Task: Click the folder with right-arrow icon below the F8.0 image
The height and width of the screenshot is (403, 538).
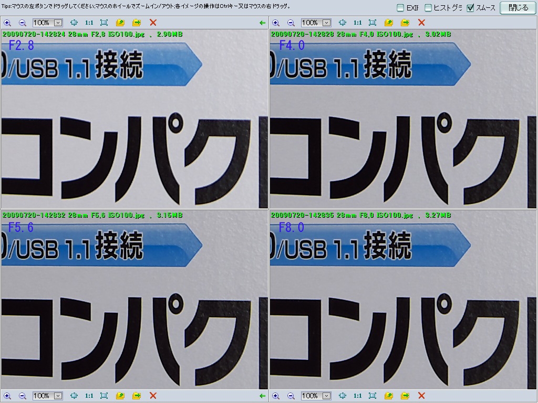Action: 405,396
